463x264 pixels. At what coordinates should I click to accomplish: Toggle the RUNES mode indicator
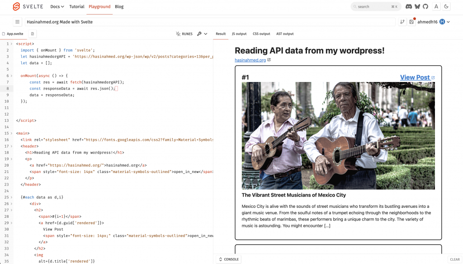(184, 34)
